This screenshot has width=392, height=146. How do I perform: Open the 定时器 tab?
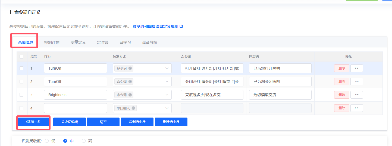pos(103,42)
